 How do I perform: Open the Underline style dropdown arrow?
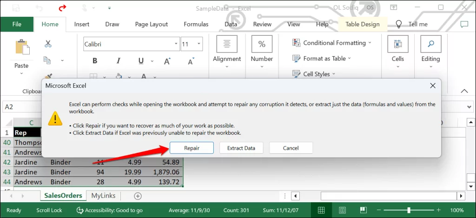[151, 61]
